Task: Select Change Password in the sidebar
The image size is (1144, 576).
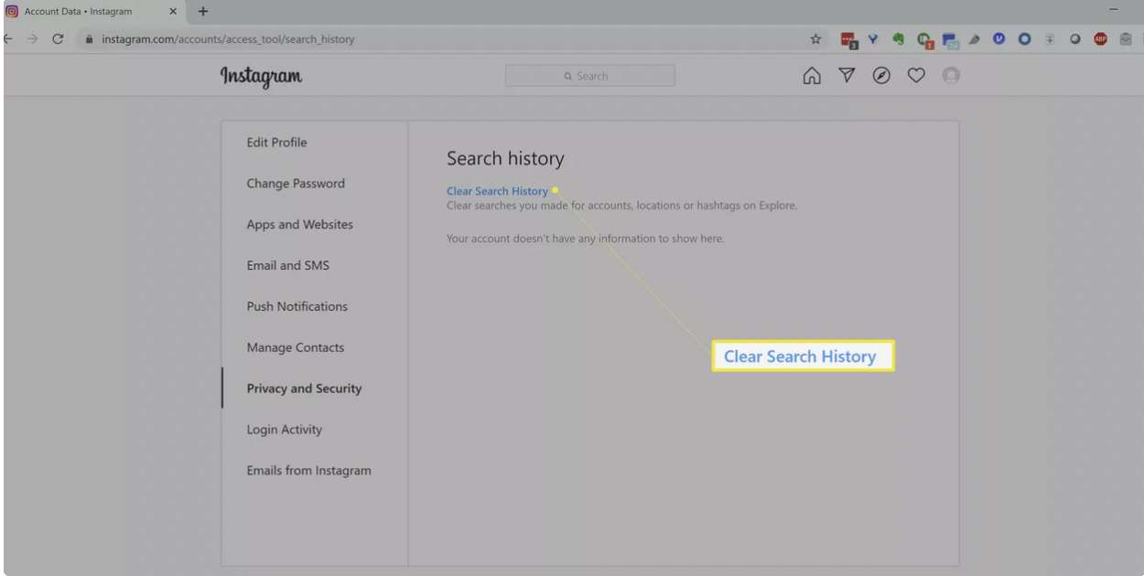Action: click(295, 183)
